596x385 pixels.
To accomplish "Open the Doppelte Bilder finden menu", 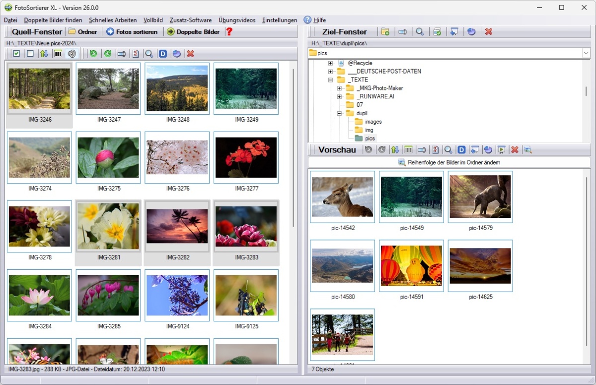I will tap(53, 20).
